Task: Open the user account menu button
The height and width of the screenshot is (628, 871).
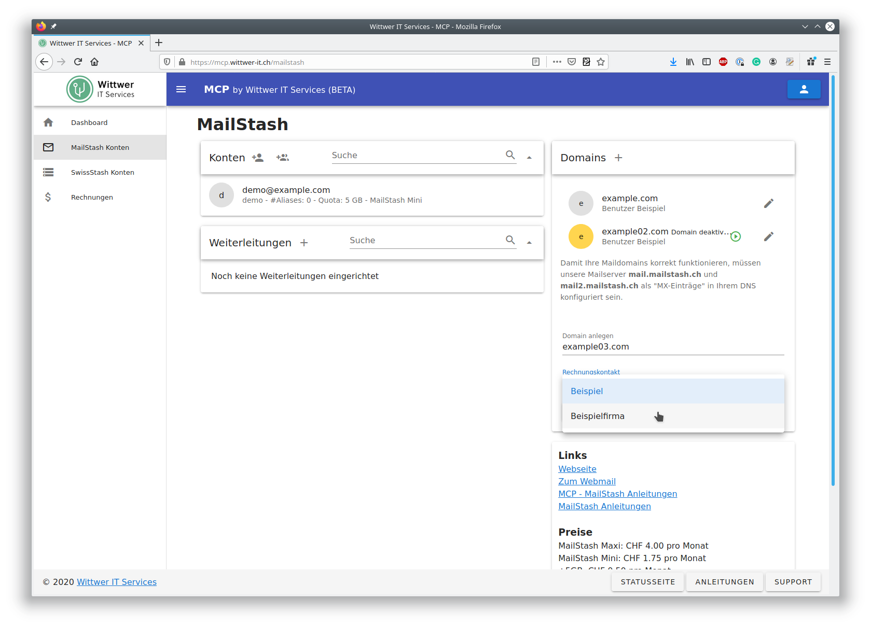Action: [804, 89]
